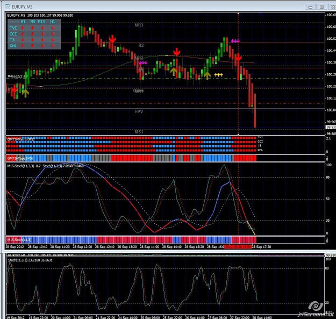Click the GHL down arrow under H1
The image size is (336, 319).
53,46
